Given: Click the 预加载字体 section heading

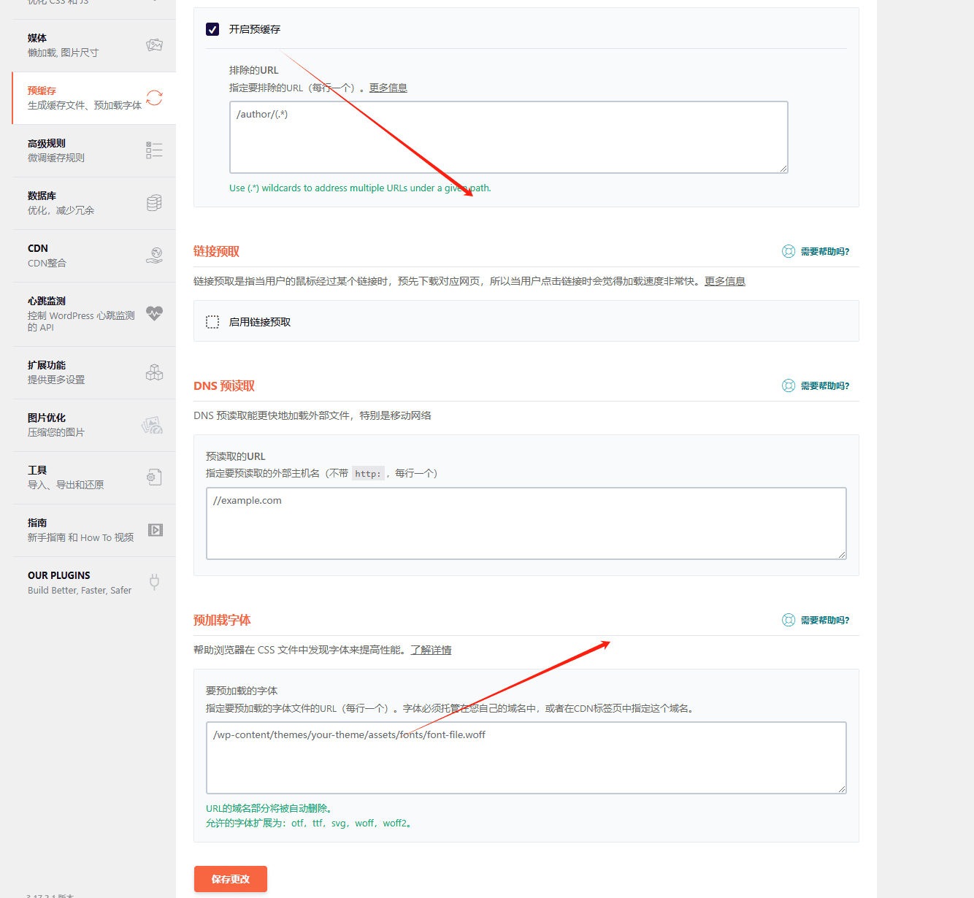Looking at the screenshot, I should pos(222,620).
